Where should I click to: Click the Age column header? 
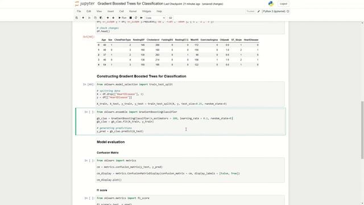click(104, 40)
